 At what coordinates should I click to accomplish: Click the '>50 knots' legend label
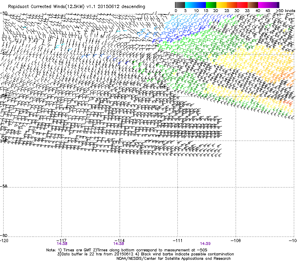click(x=285, y=11)
